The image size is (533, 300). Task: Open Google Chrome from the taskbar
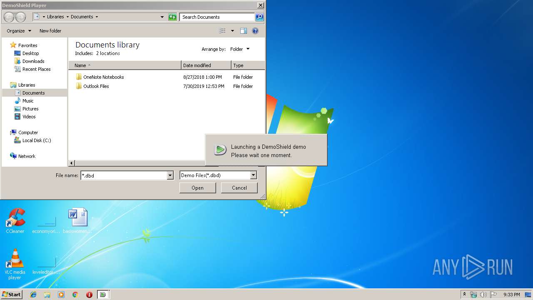(x=75, y=295)
